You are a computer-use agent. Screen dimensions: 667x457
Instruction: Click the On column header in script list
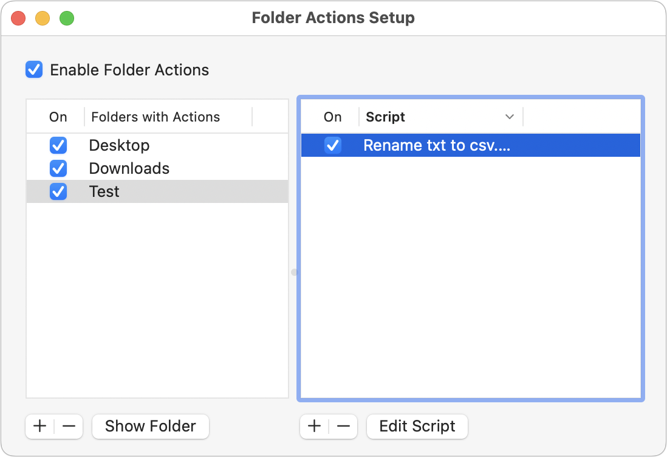click(332, 117)
